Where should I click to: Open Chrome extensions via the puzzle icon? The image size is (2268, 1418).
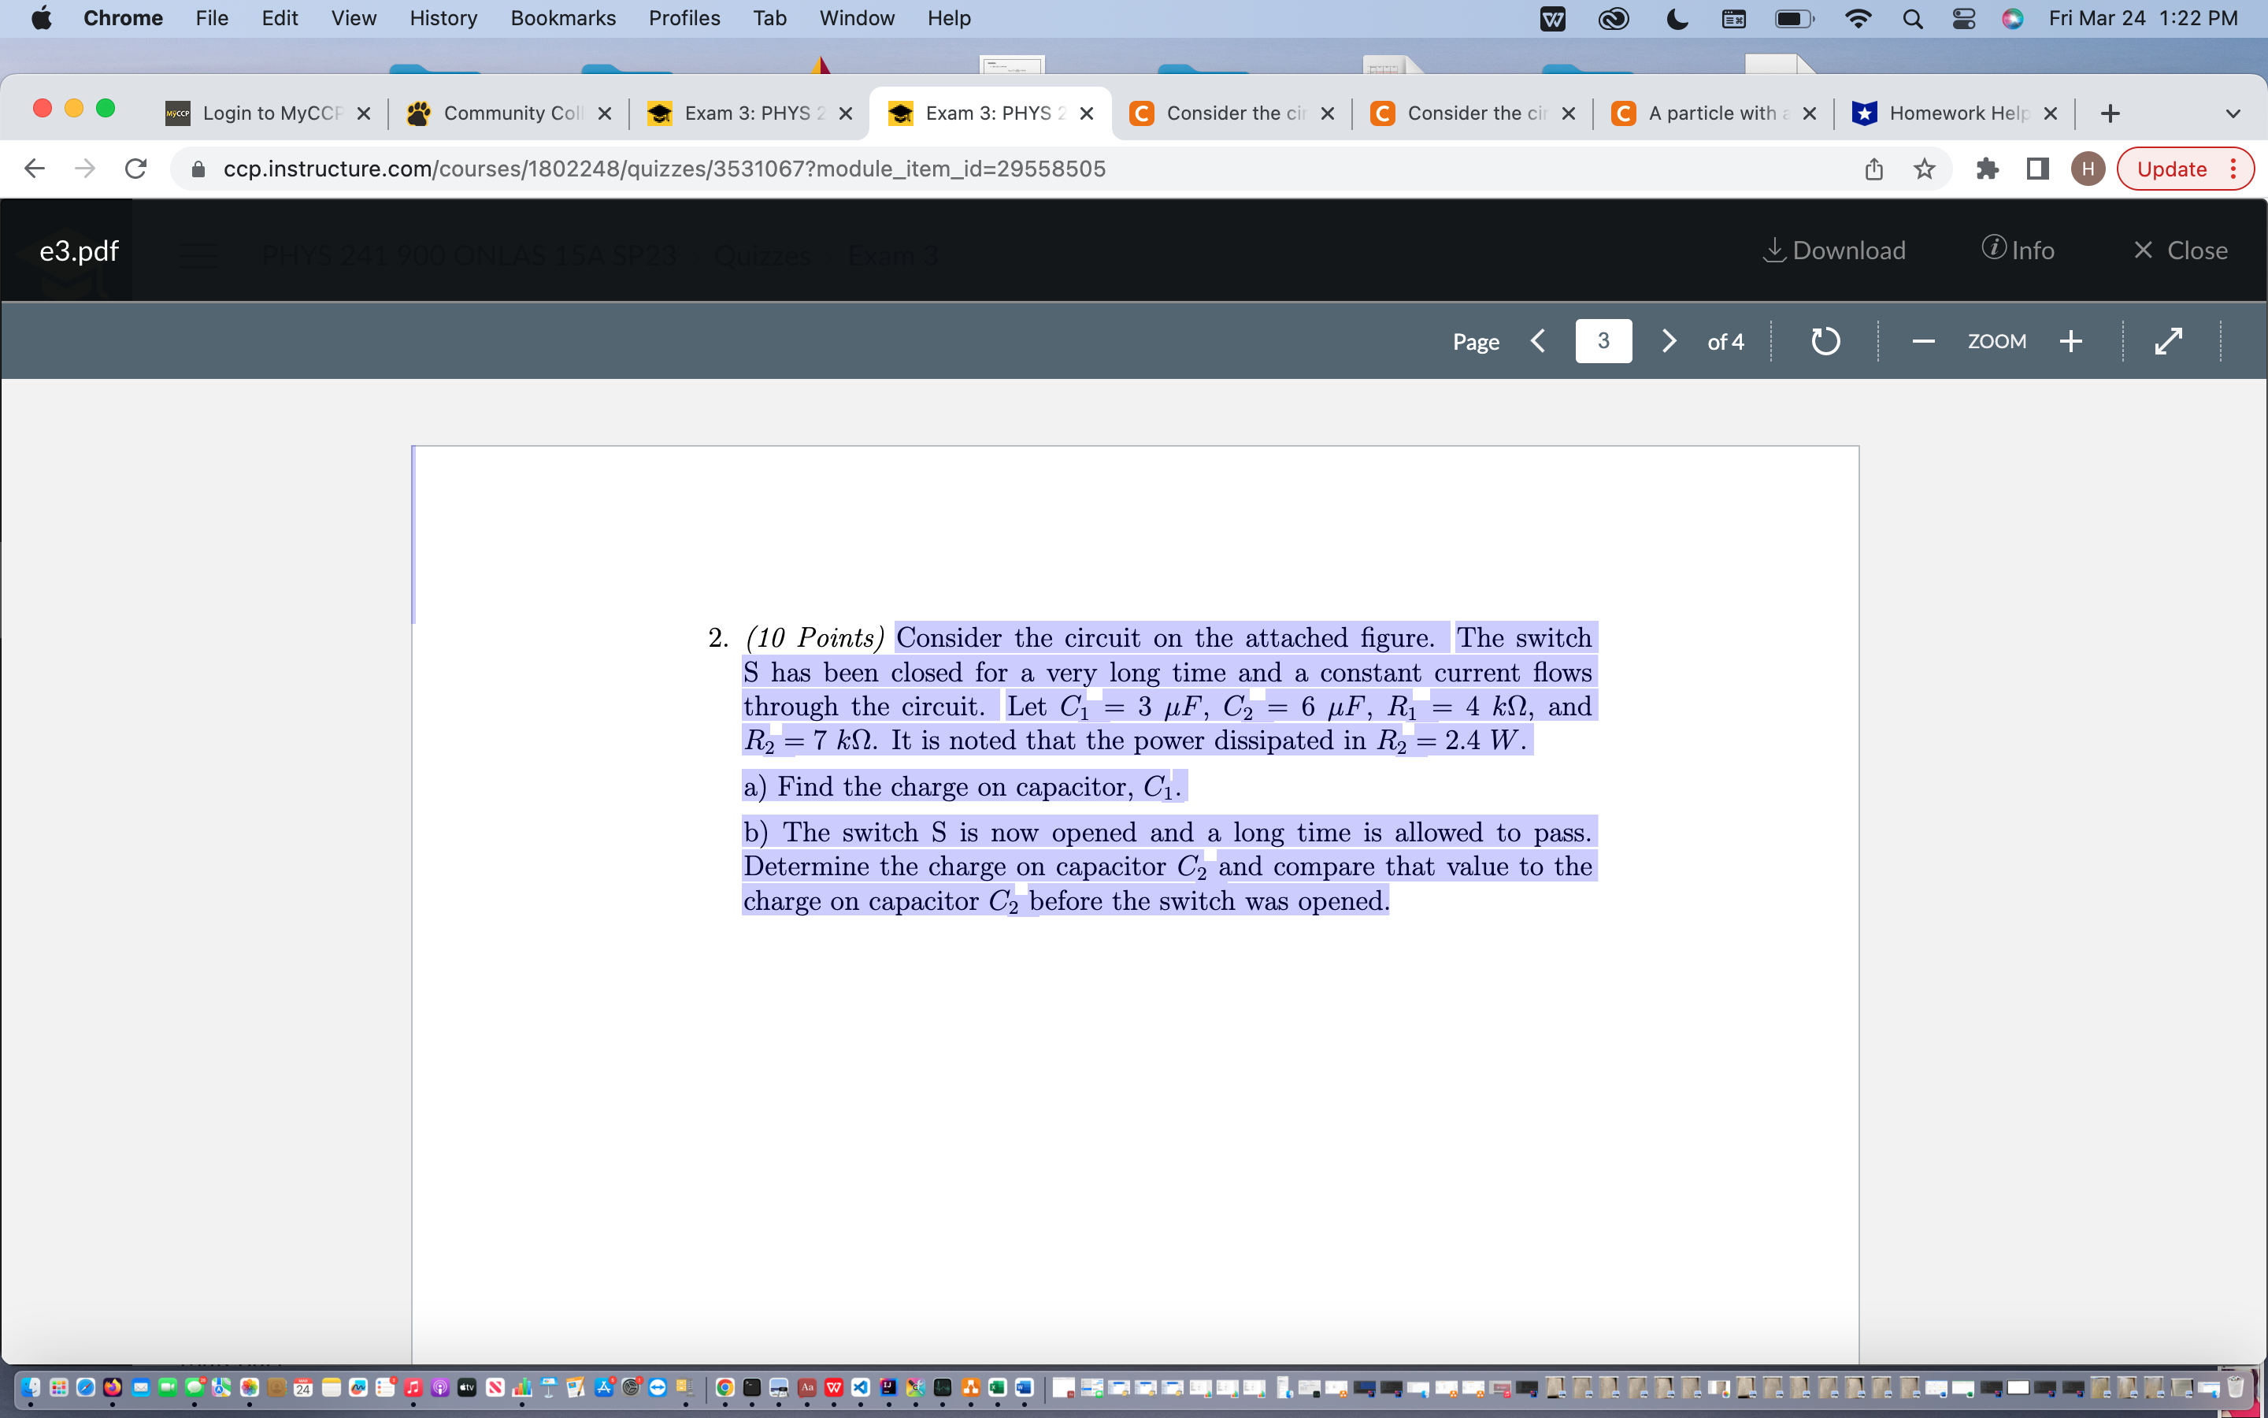coord(1987,169)
